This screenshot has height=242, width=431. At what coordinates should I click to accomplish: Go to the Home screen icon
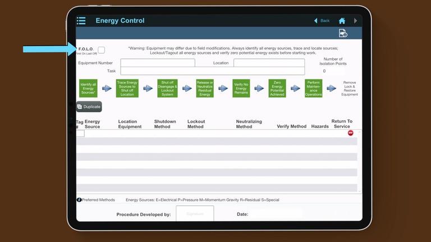click(342, 21)
